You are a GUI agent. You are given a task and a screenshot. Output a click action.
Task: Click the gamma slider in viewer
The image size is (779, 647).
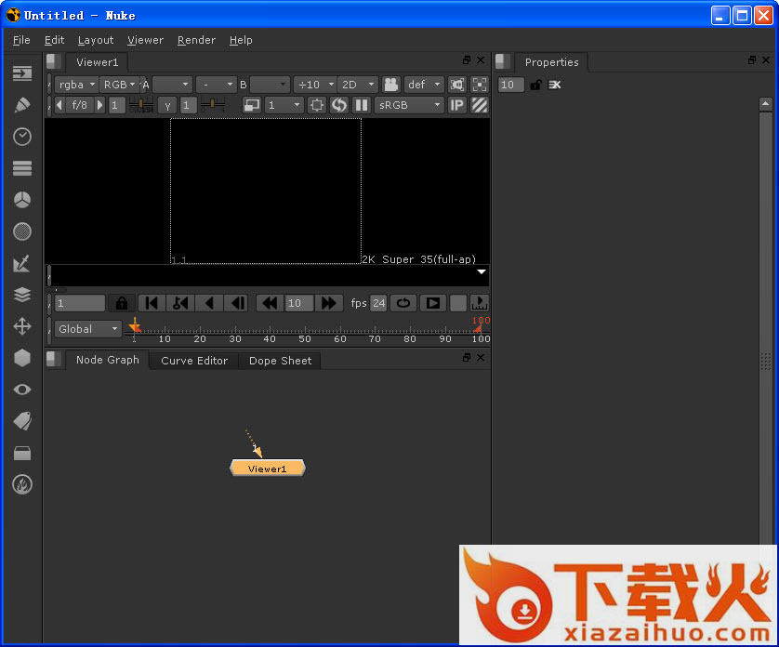pyautogui.click(x=213, y=104)
